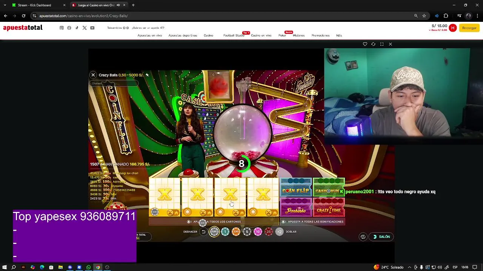Click the star icon beside Crazy Balls limits
This screenshot has height=271, width=483.
[147, 75]
